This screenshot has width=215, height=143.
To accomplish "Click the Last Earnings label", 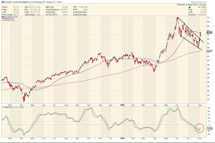I will (x=80, y=12).
